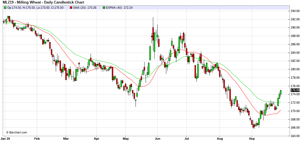Viewport: 301px width, 147px height.
Task: Click the Jul date axis label
Action: coord(186,139)
